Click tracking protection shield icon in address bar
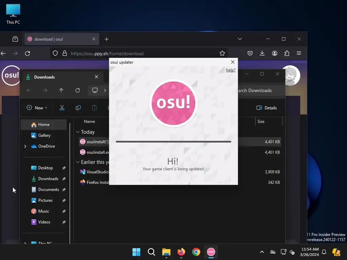 [55, 53]
